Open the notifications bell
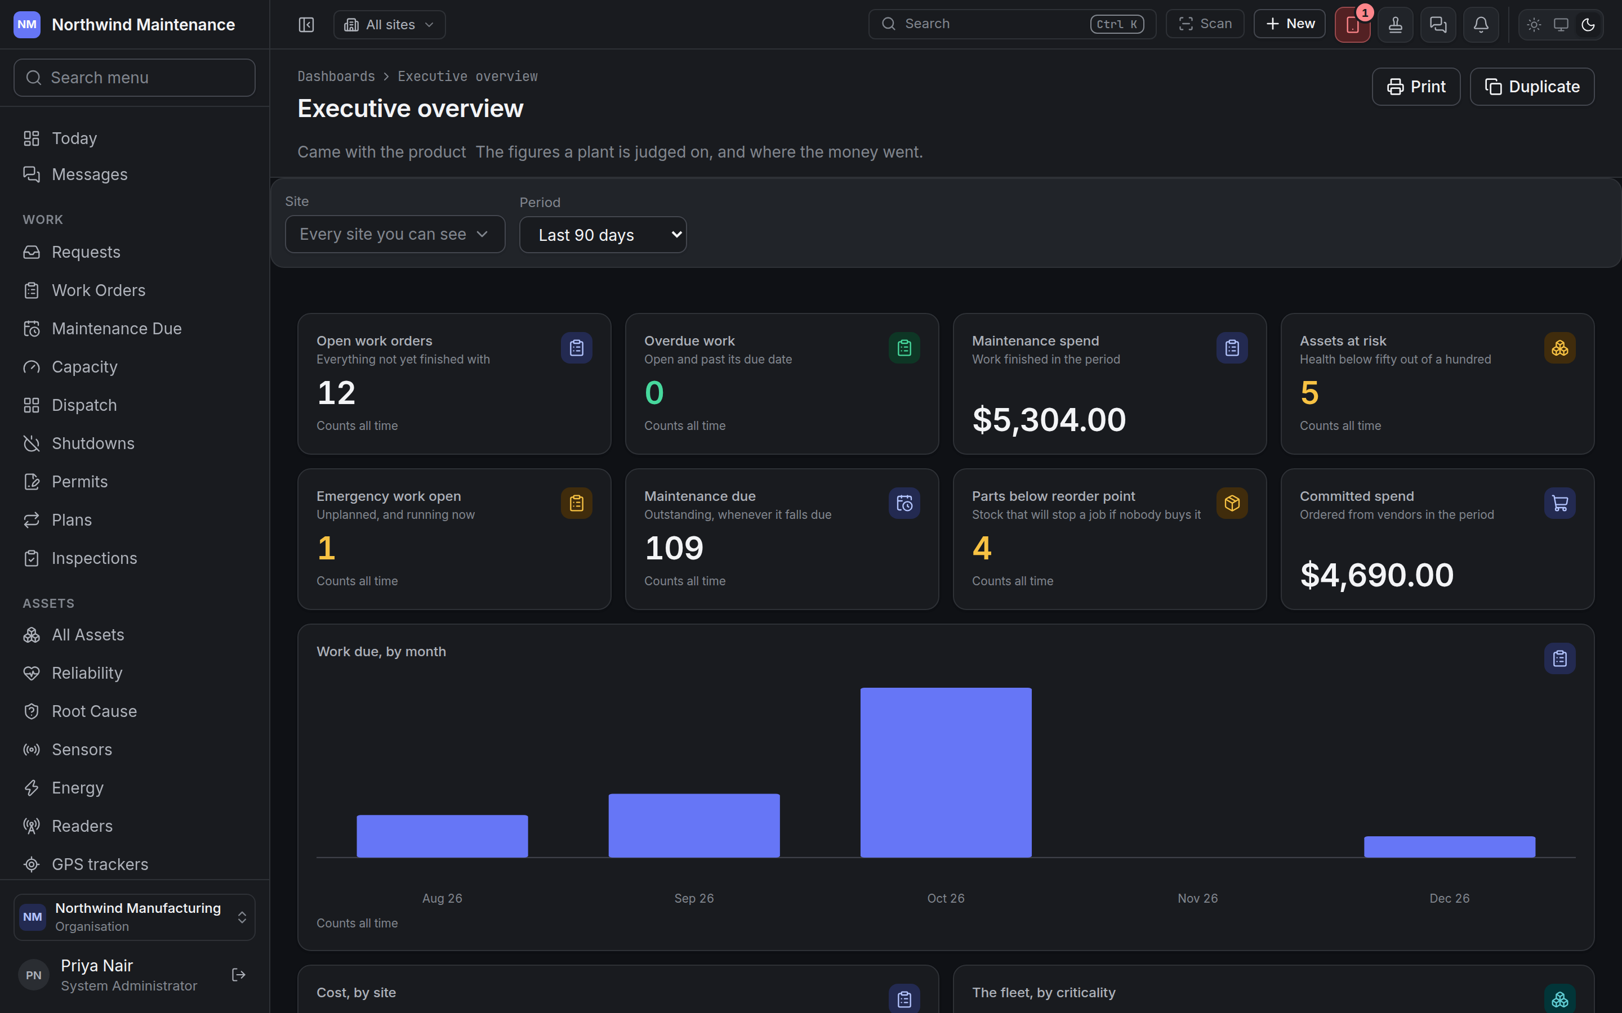Screen dimensions: 1622x1013 pyautogui.click(x=1481, y=25)
